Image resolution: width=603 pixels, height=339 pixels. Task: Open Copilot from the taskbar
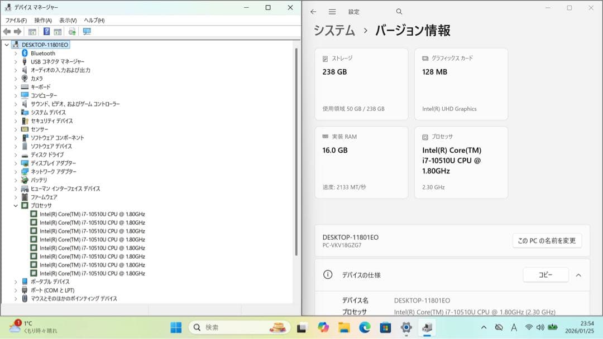pyautogui.click(x=323, y=327)
